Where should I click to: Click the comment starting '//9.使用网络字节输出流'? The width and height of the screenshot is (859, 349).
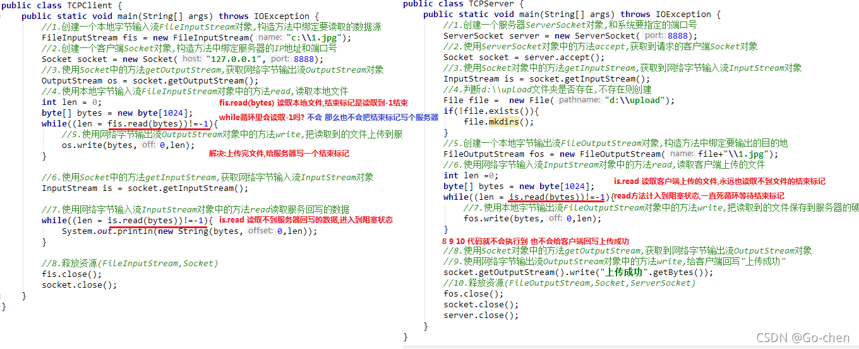(614, 262)
